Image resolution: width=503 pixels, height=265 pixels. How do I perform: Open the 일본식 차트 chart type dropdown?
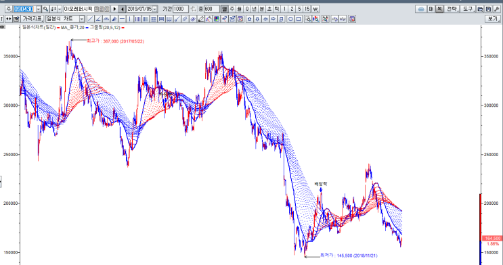tap(82, 19)
